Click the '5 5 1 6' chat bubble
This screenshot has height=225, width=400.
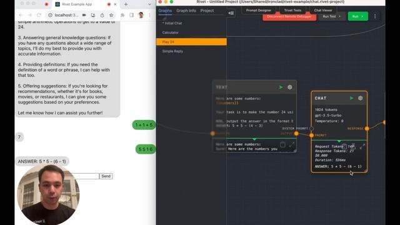click(x=146, y=149)
